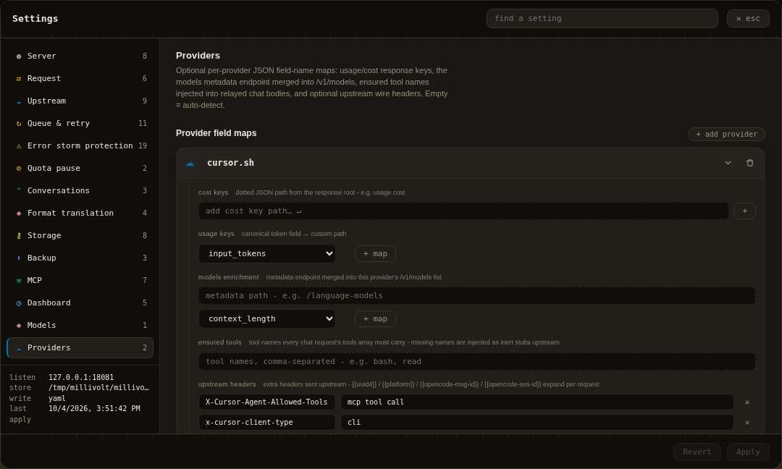Screen dimensions: 782x469
Task: Click the Revert button
Action: click(x=697, y=452)
